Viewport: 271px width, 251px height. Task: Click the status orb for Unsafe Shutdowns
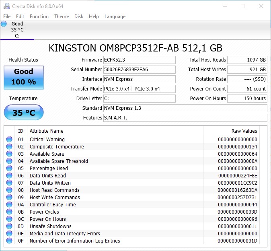point(9,226)
